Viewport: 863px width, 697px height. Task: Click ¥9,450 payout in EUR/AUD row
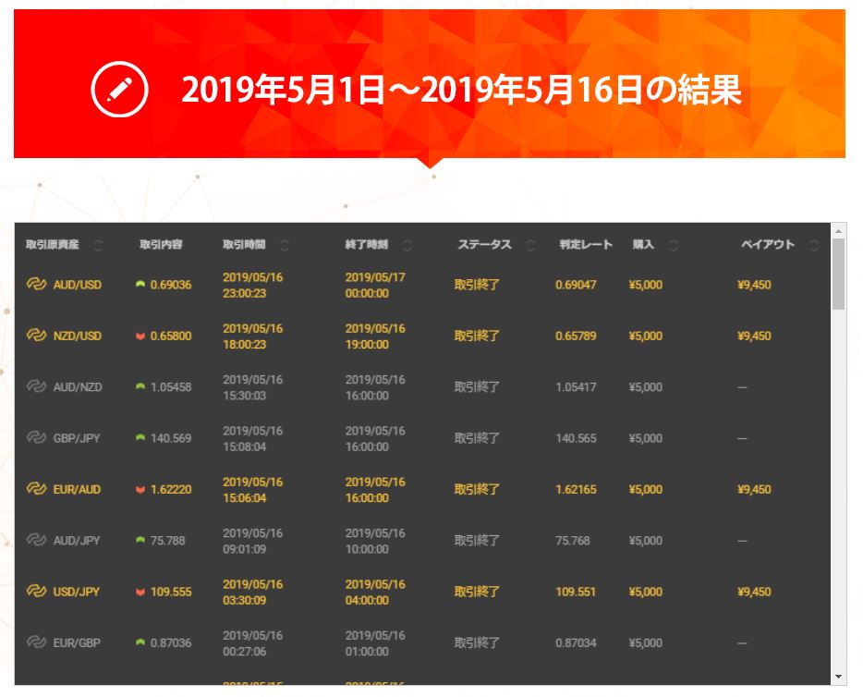pyautogui.click(x=754, y=489)
